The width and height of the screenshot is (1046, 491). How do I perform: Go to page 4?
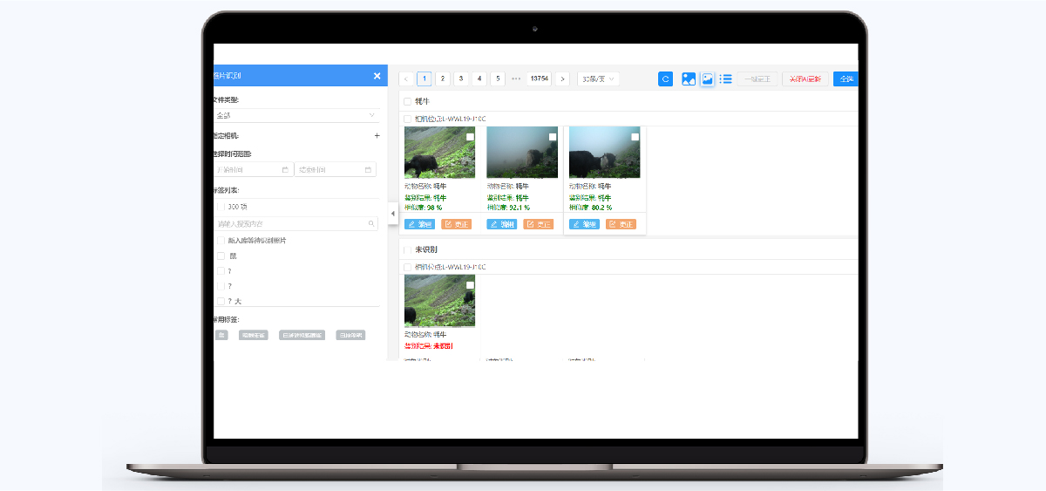[x=479, y=78]
